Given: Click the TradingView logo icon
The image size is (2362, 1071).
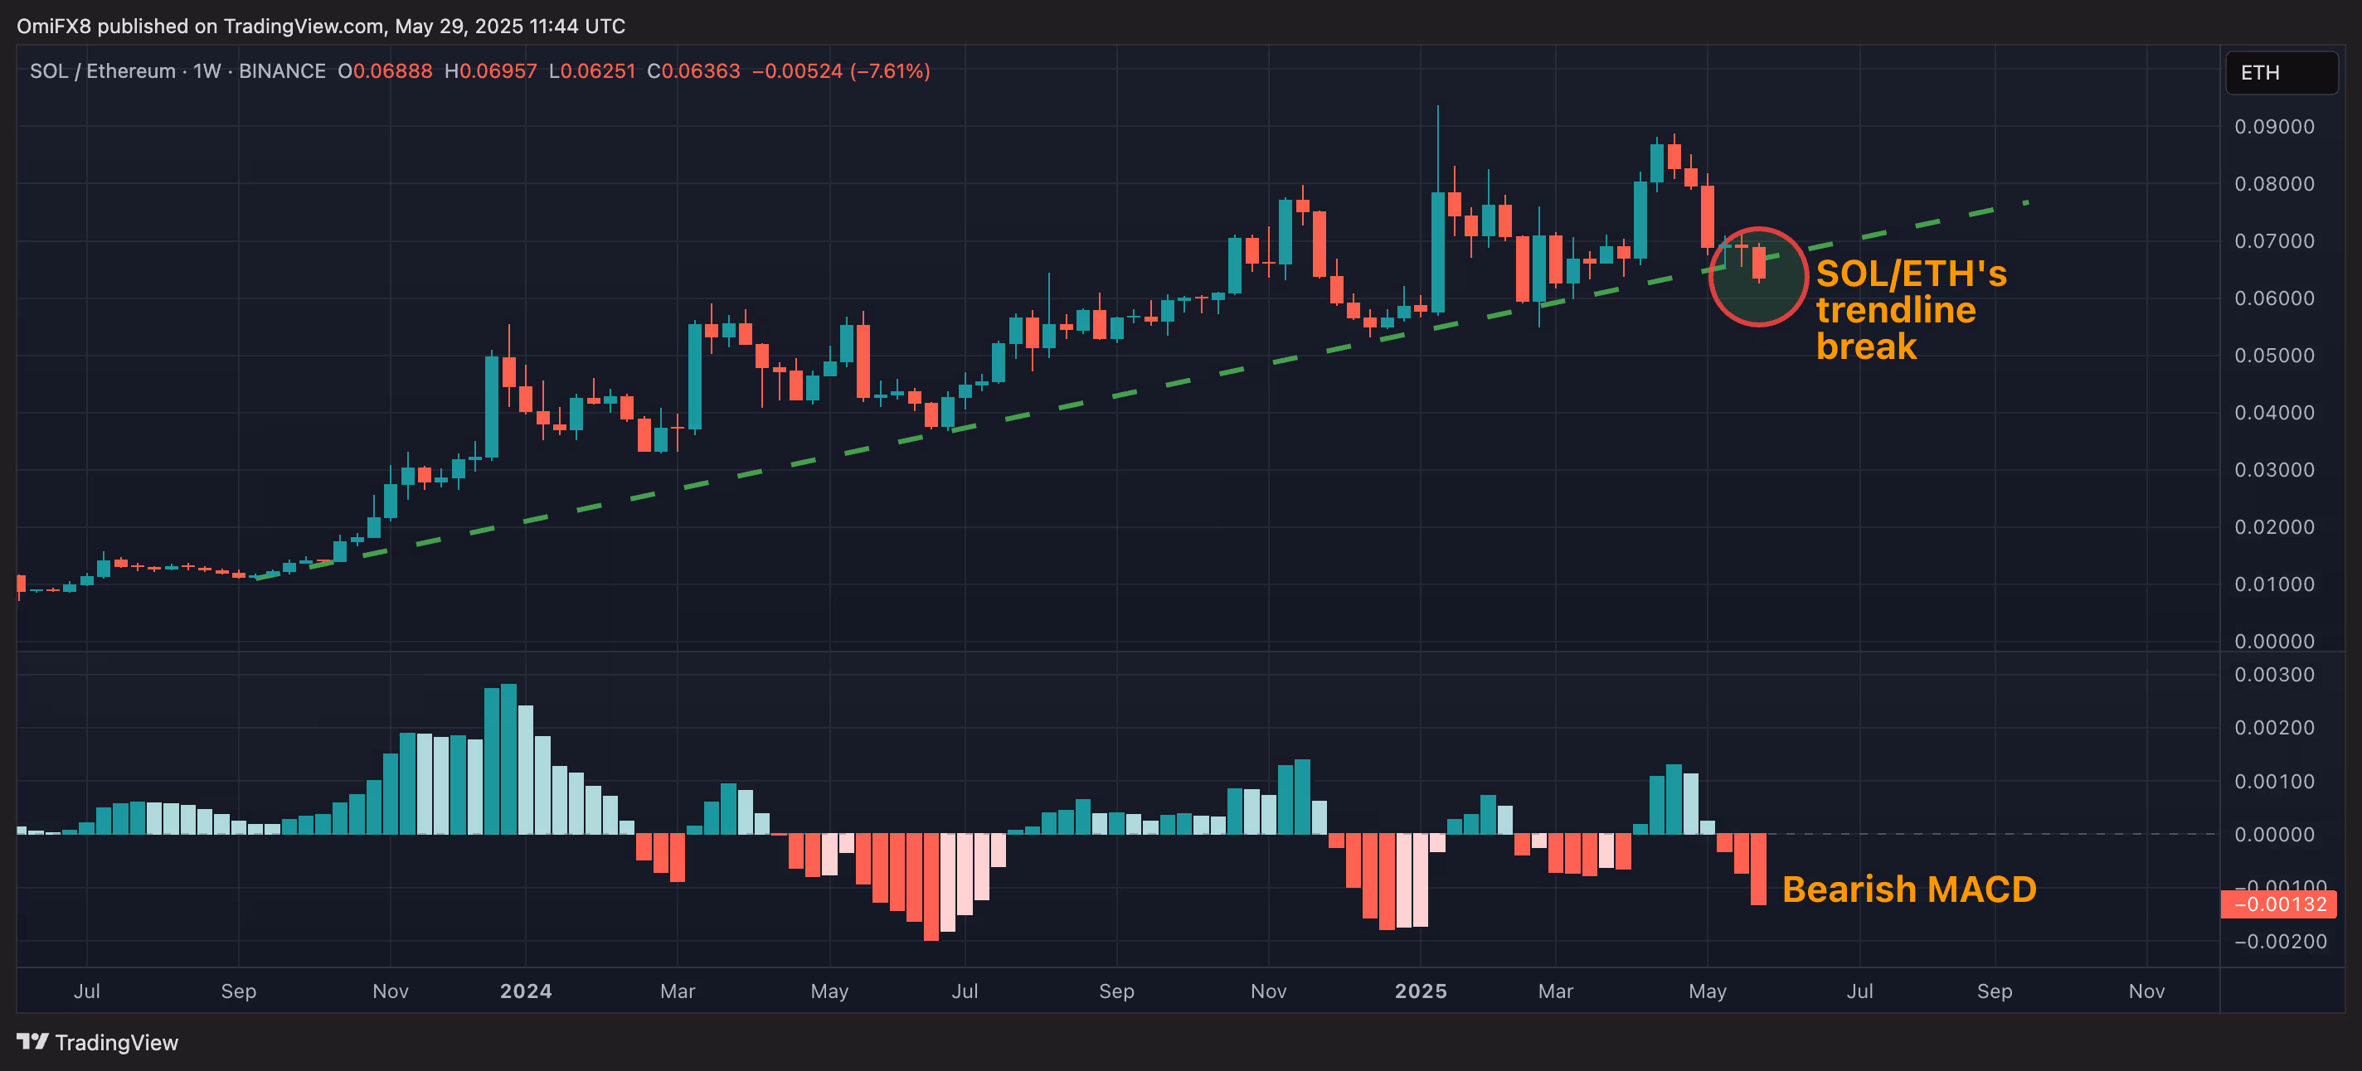Looking at the screenshot, I should click(x=32, y=1042).
